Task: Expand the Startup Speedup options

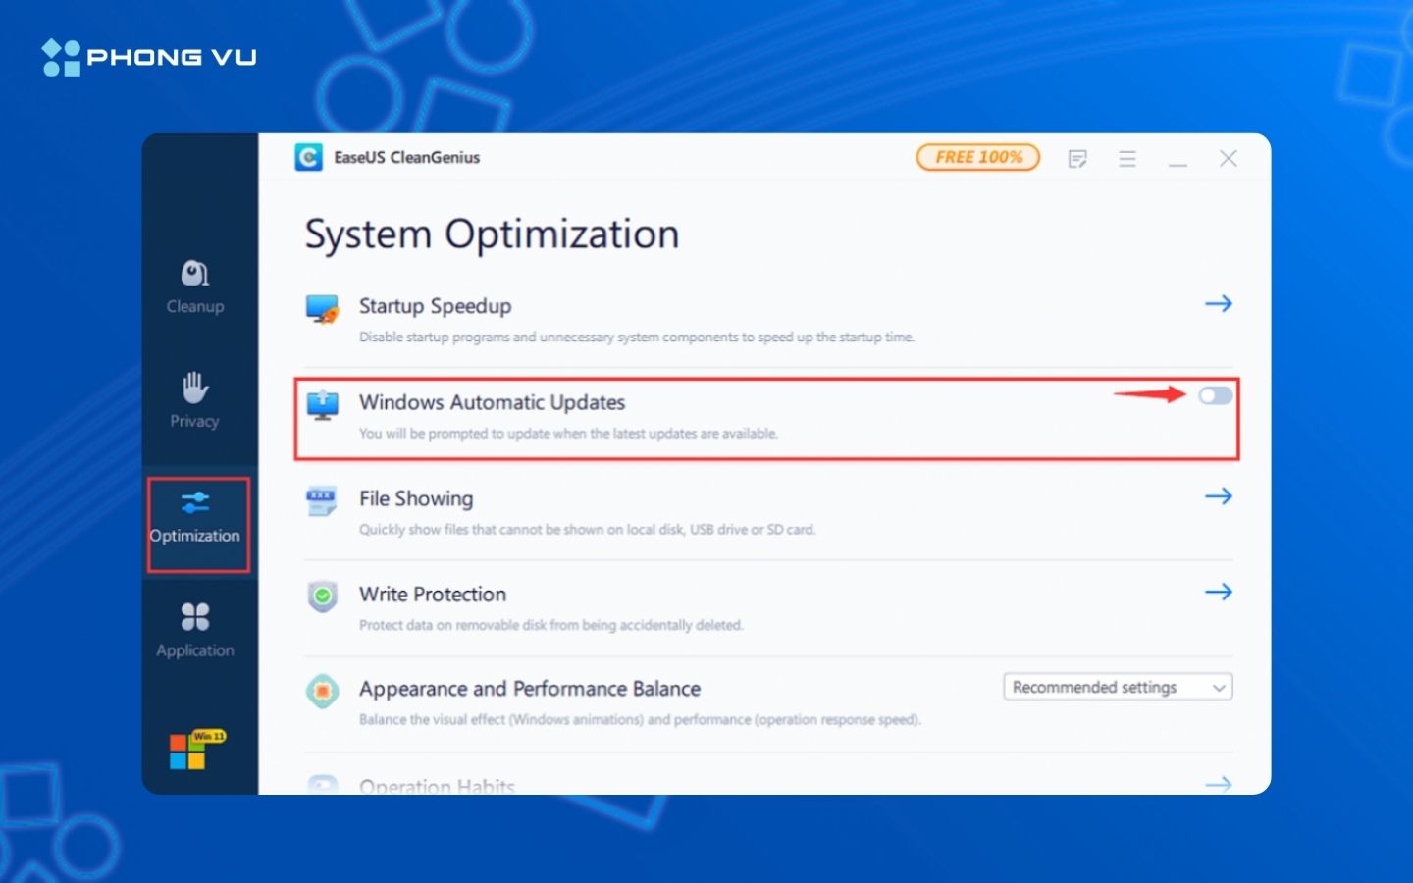Action: pyautogui.click(x=1219, y=304)
